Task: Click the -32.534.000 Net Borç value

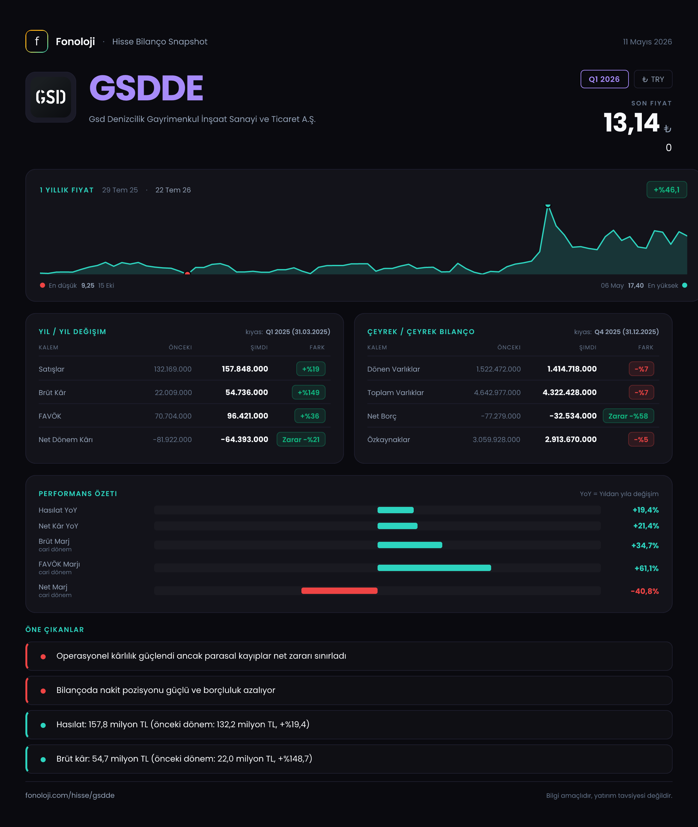Action: click(573, 416)
